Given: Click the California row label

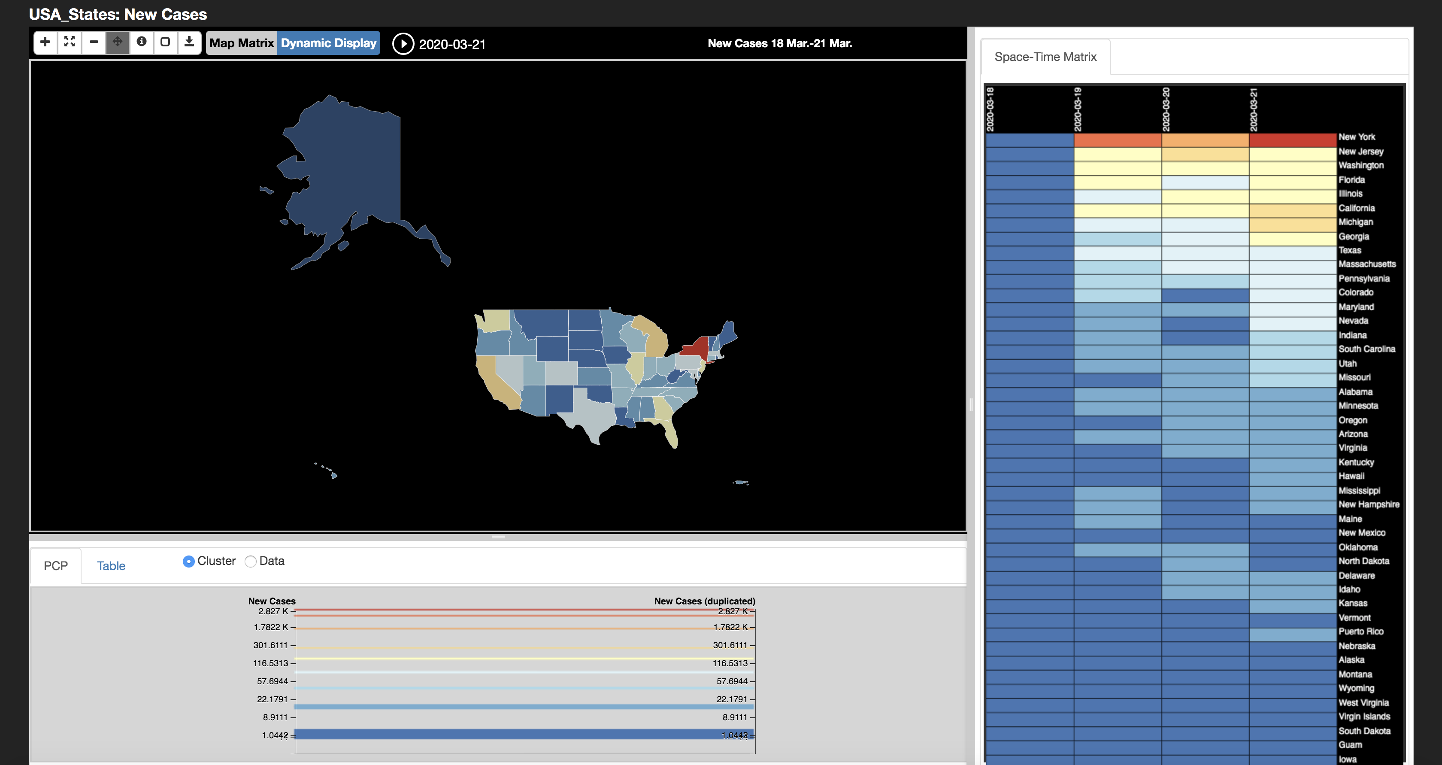Looking at the screenshot, I should click(1356, 208).
